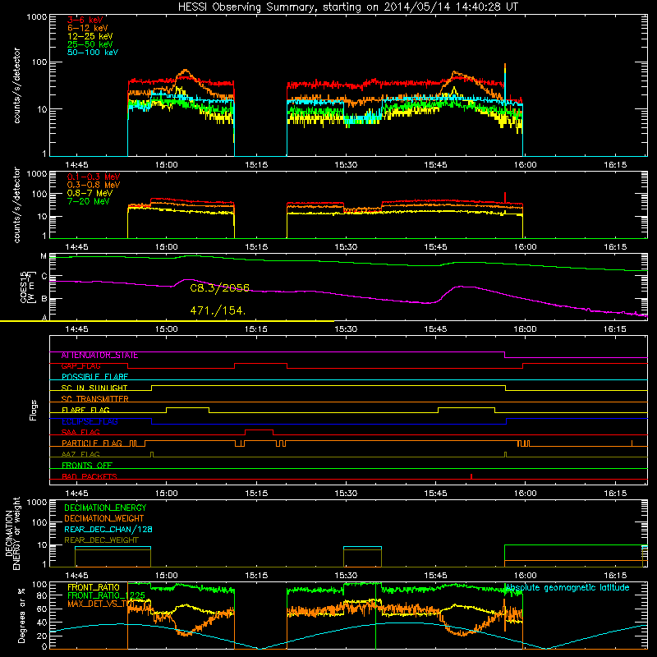Select the FLARE_FLAG label
This screenshot has height=657, width=657.
click(85, 410)
